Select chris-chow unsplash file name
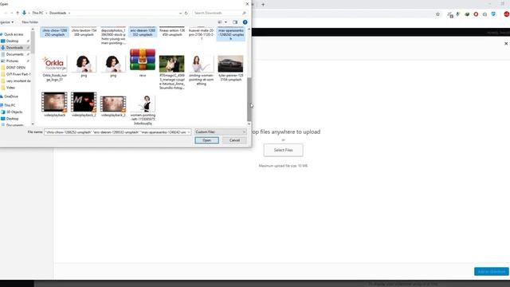 coord(55,32)
